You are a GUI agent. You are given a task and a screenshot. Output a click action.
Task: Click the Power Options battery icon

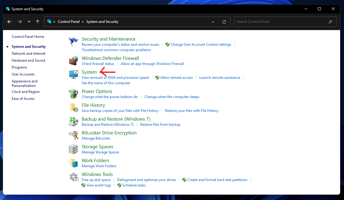73,94
